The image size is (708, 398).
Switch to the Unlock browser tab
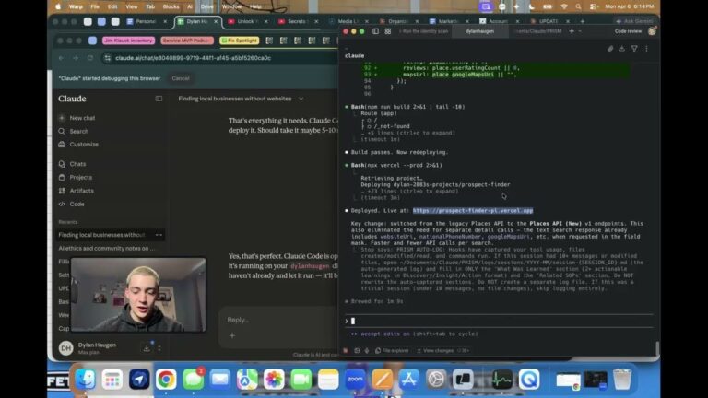[x=247, y=21]
